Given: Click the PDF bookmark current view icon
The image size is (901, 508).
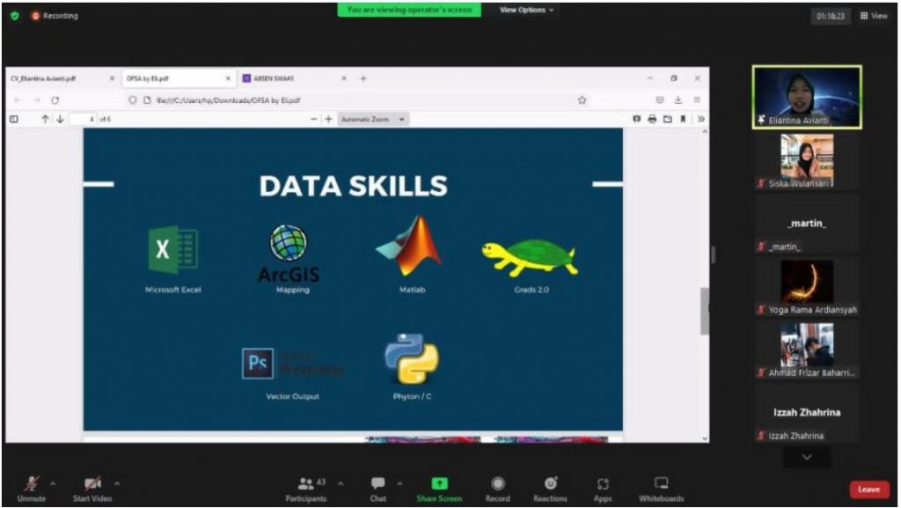Looking at the screenshot, I should [683, 119].
